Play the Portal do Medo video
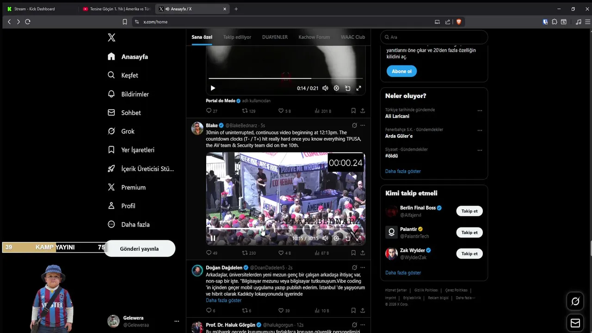Screen dimensions: 592x333 click(x=213, y=88)
